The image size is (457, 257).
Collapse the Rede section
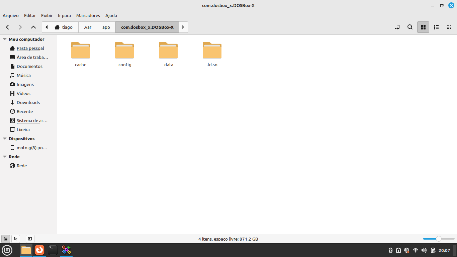[5, 157]
